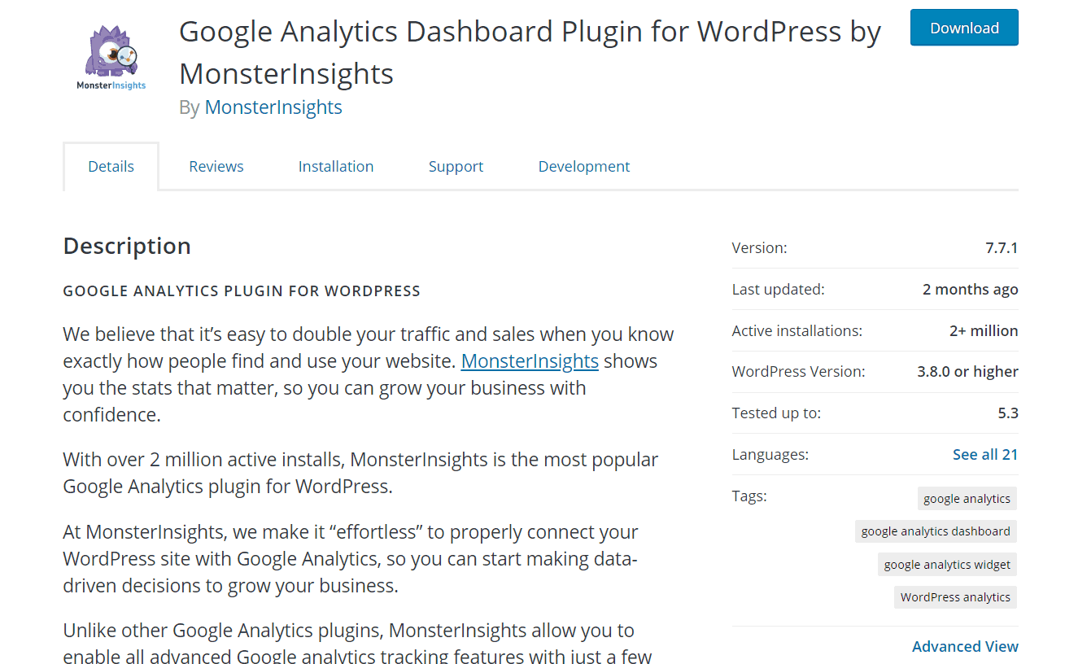Viewport: 1065px width, 664px height.
Task: Click paragraph starting 'Unlike other Google Analytics'
Action: [x=358, y=643]
